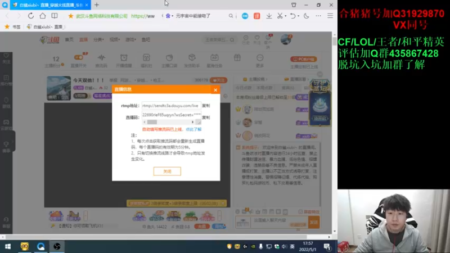Screen dimensions: 450x253
Task: Open the 白狐xiubi 直播 bookmark
Action: 46,26
